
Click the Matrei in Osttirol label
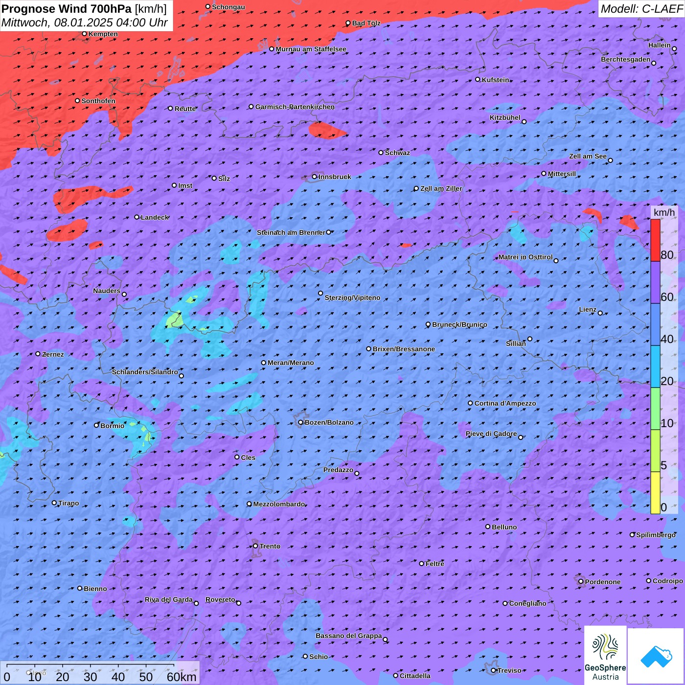pos(525,257)
